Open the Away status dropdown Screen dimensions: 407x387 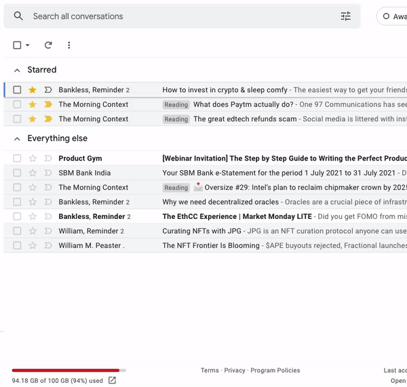(x=393, y=16)
